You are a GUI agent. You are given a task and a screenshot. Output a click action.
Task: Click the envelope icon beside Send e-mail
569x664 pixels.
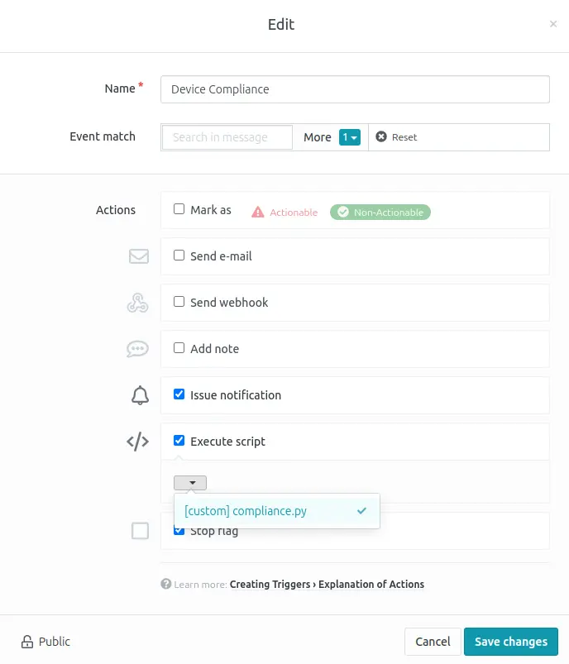pyautogui.click(x=138, y=256)
